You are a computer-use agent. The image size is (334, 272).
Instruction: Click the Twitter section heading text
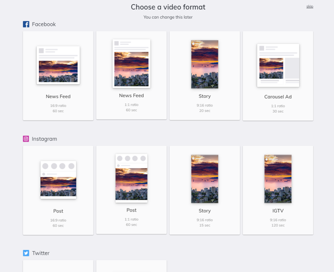41,253
